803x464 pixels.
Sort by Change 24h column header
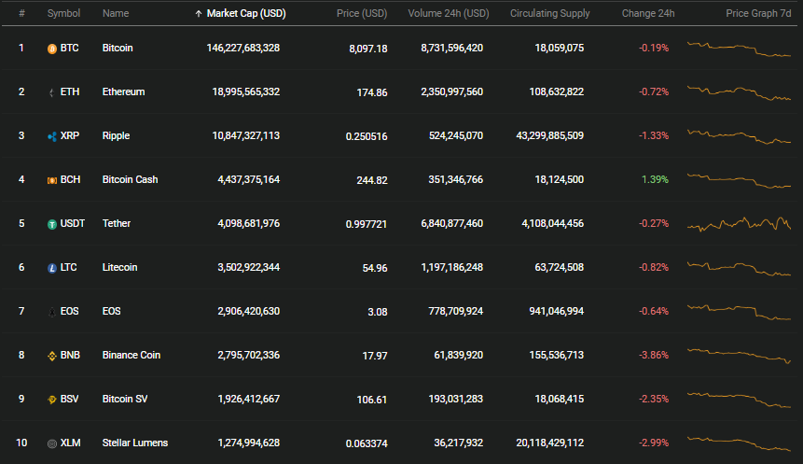click(x=648, y=13)
